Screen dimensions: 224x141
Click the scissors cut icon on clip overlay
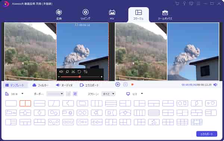click(x=73, y=72)
